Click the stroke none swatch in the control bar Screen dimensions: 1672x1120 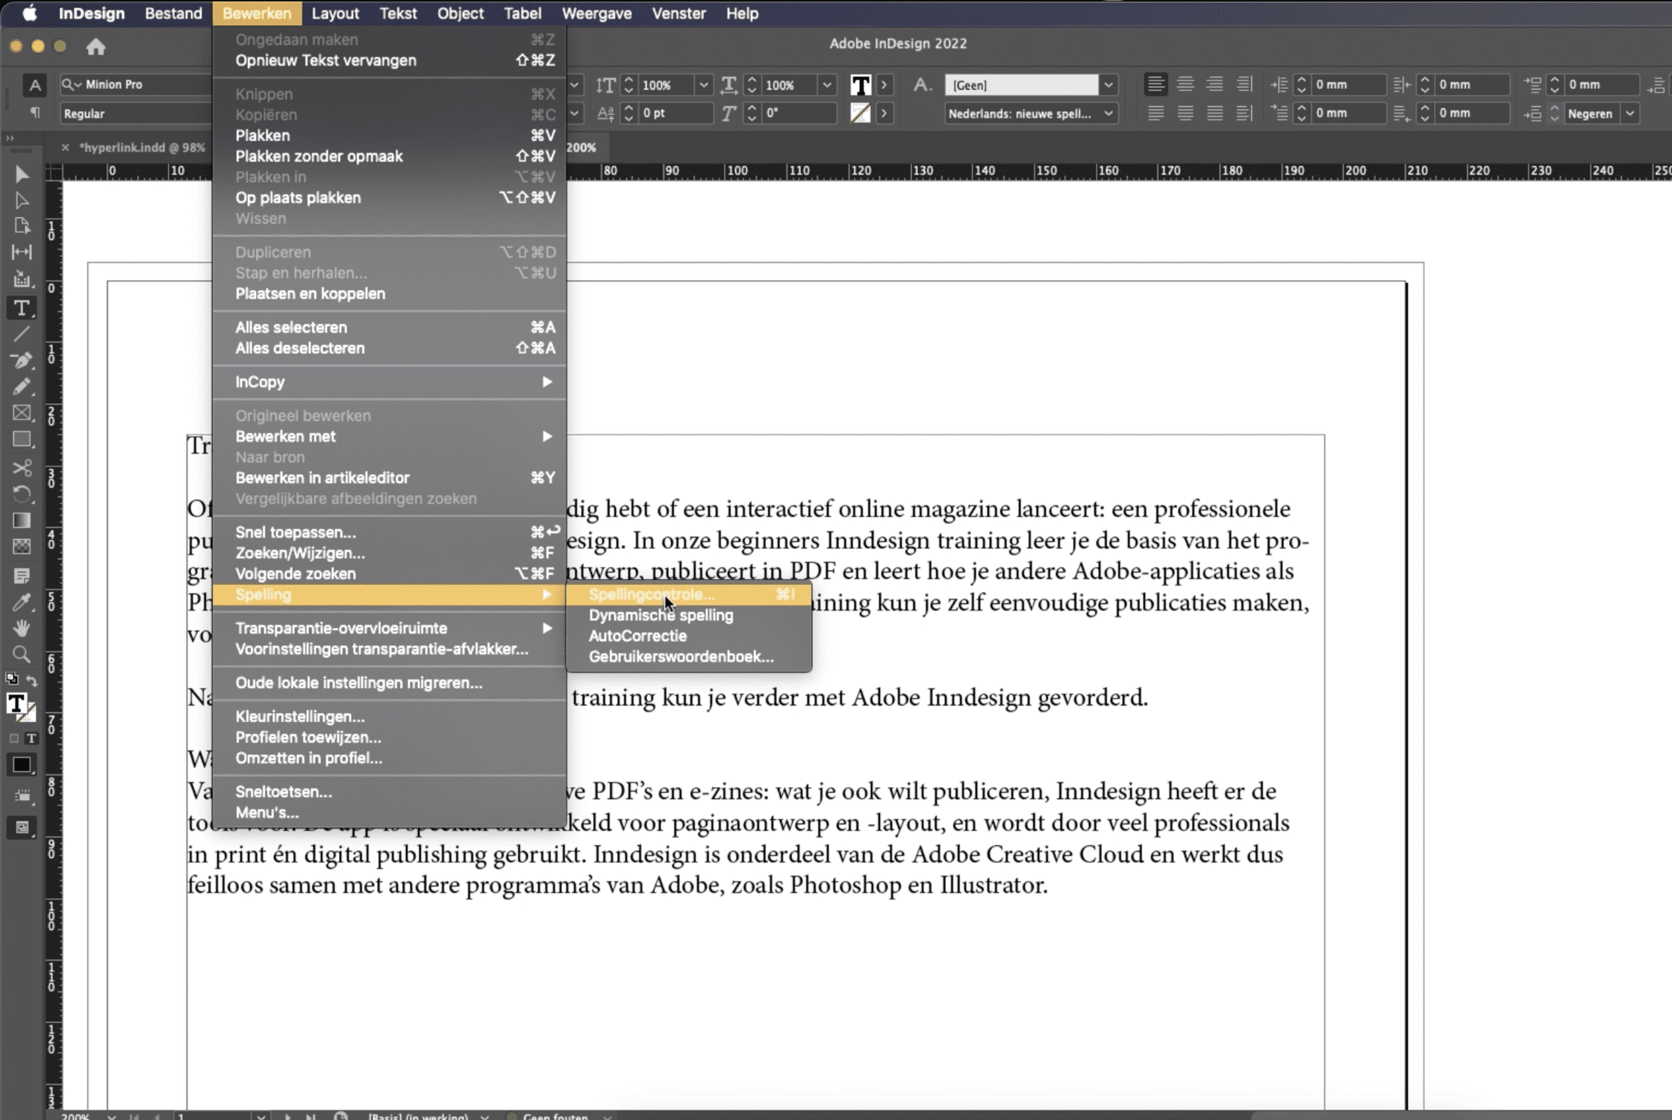[861, 113]
